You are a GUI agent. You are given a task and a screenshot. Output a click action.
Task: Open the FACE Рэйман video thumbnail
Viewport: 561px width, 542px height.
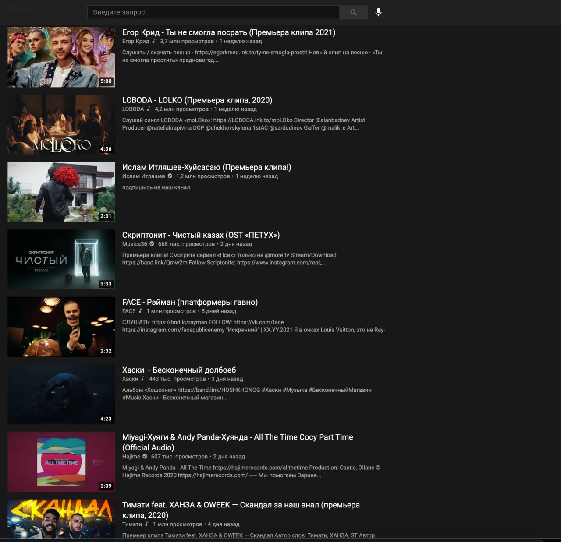61,327
